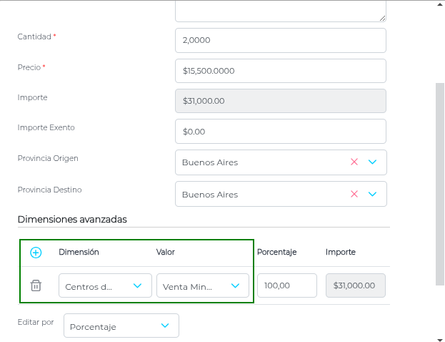The height and width of the screenshot is (342, 445).
Task: Click the Buenos Aires text in Provincia Origen
Action: pyautogui.click(x=210, y=162)
